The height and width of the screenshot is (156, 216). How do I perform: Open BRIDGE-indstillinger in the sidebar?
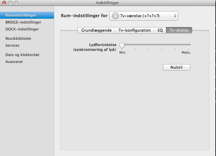[x=23, y=22]
